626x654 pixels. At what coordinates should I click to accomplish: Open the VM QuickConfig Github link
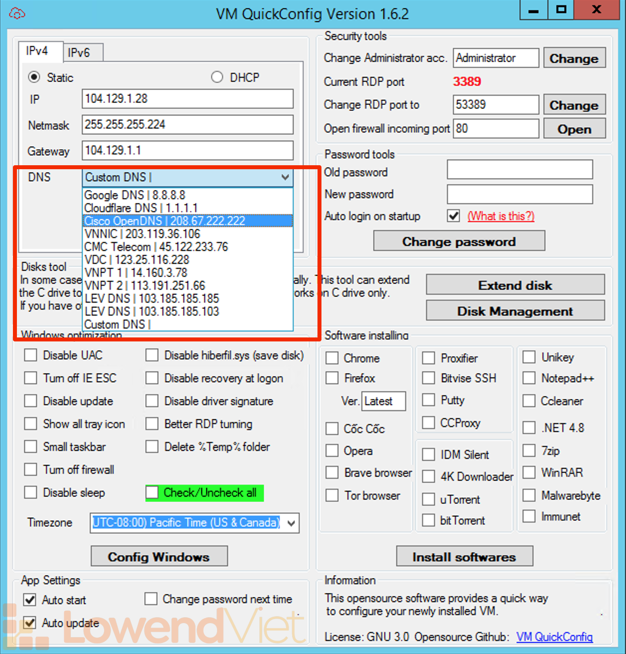pyautogui.click(x=554, y=637)
